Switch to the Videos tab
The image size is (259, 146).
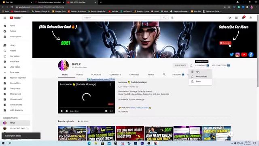pyautogui.click(x=79, y=75)
